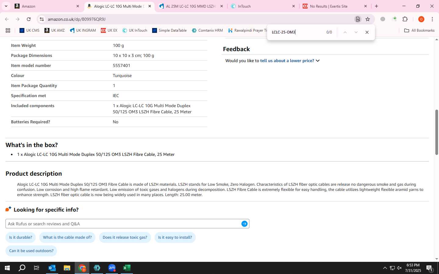Image resolution: width=439 pixels, height=274 pixels.
Task: Click the Colour value Turquoise
Action: 122,76
